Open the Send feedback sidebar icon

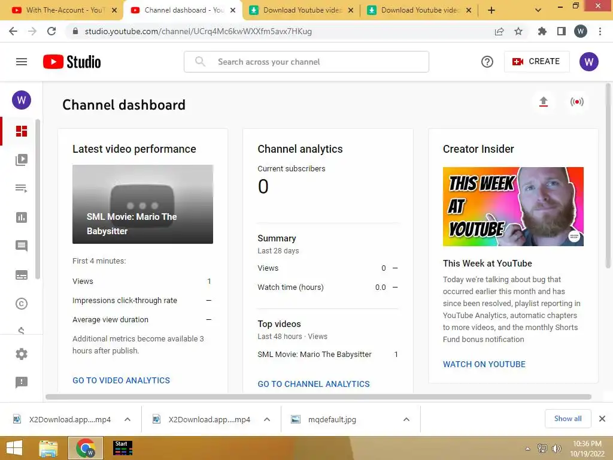[x=22, y=382]
